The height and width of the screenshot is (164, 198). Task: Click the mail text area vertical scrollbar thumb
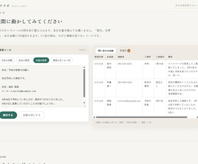(84, 83)
